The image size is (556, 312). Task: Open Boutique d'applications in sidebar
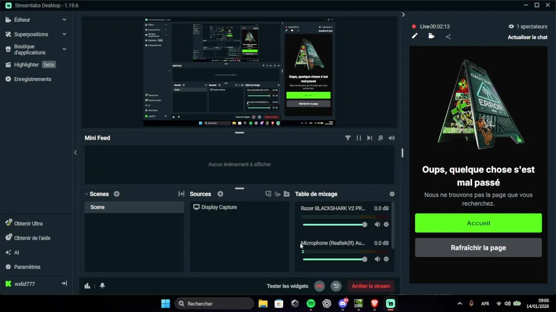30,49
